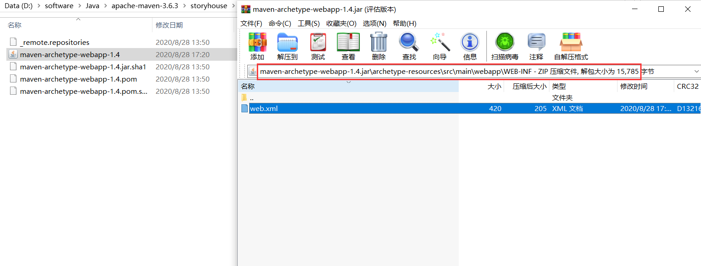701x266 pixels.
Task: Click the up-one-level icon beside address bar
Action: point(252,72)
